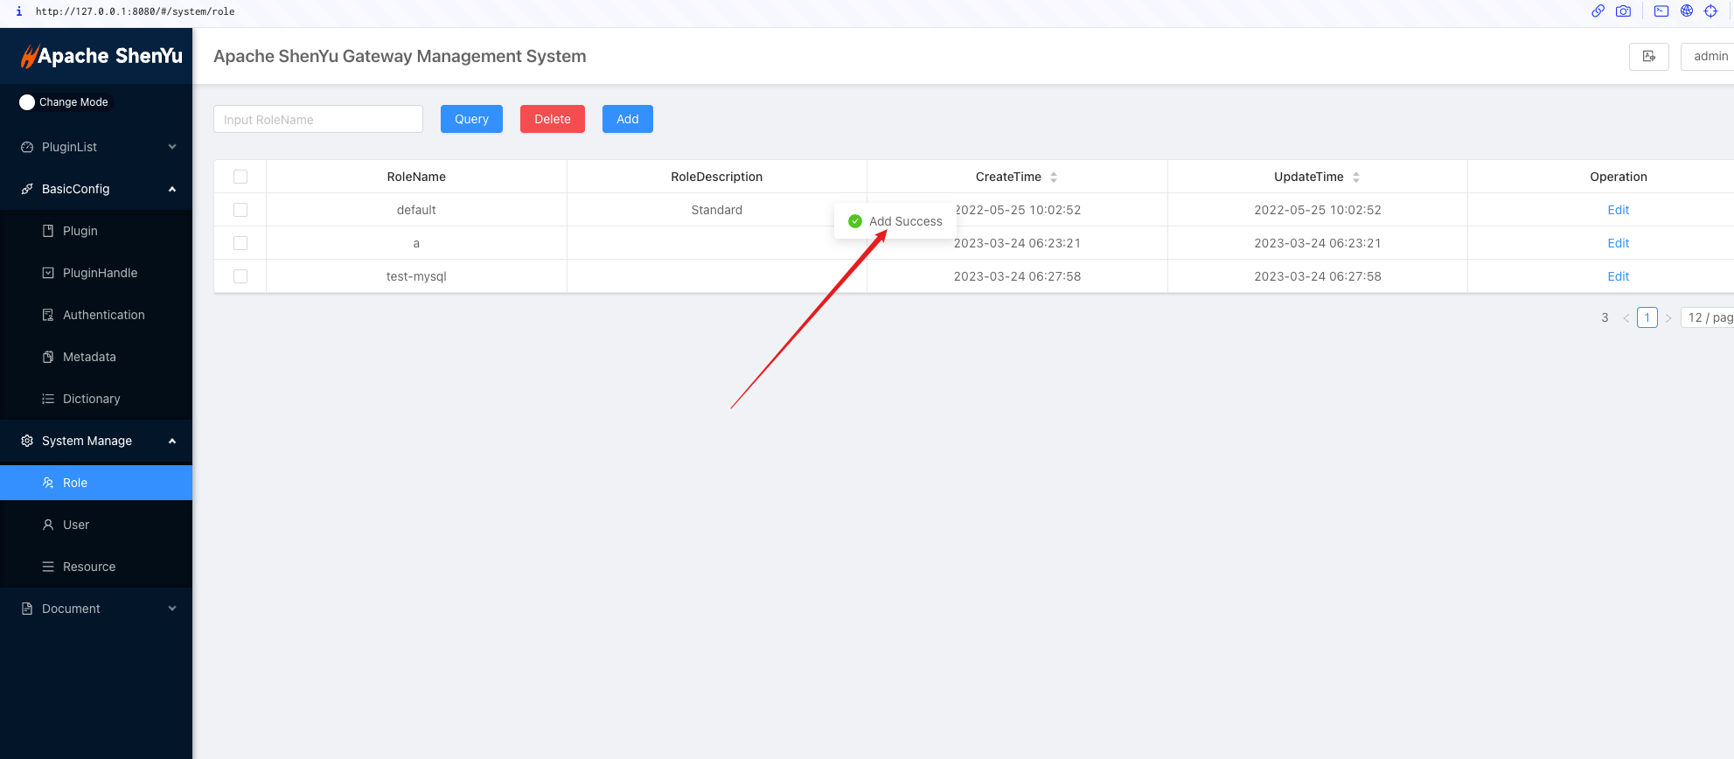Check the checkbox for test-mysql role
The width and height of the screenshot is (1734, 759).
240,276
